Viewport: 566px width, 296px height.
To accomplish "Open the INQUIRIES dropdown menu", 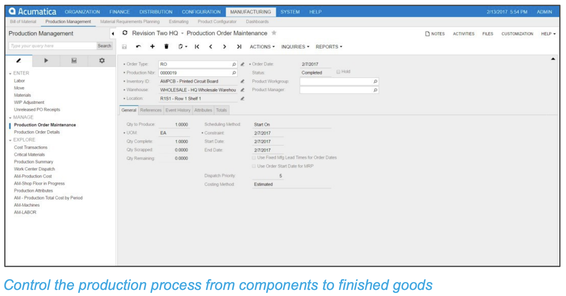I will (x=295, y=47).
